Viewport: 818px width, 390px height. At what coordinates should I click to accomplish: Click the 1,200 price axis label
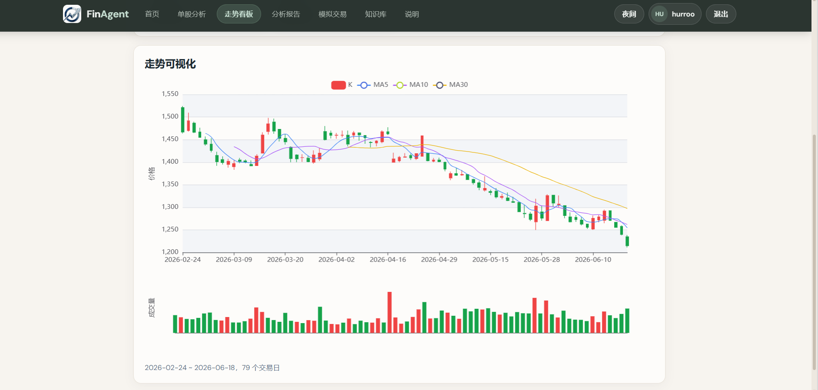170,252
